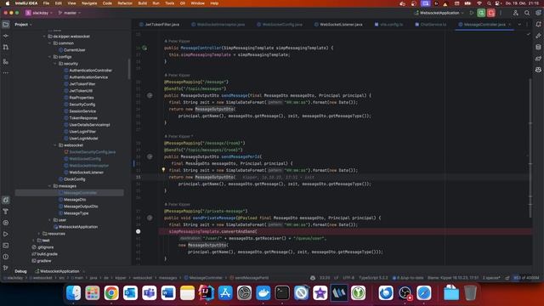The image size is (544, 306).
Task: Open the Commit tool window
Action: pos(6,36)
